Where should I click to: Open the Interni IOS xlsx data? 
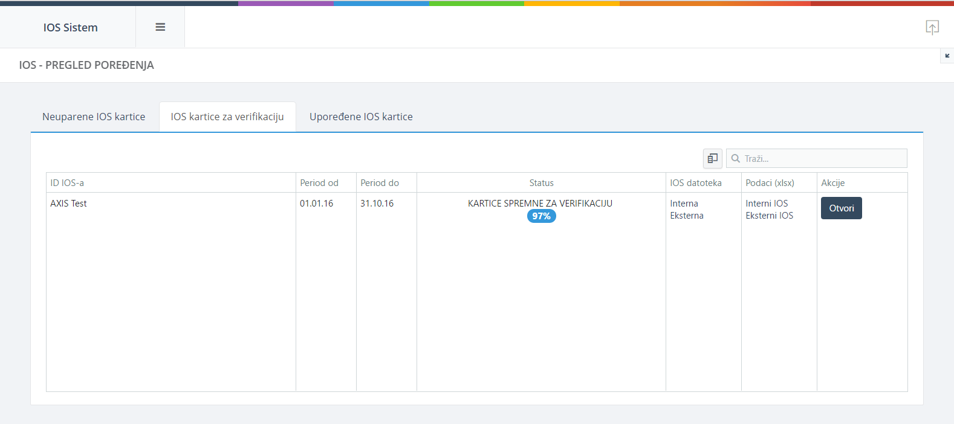(767, 204)
